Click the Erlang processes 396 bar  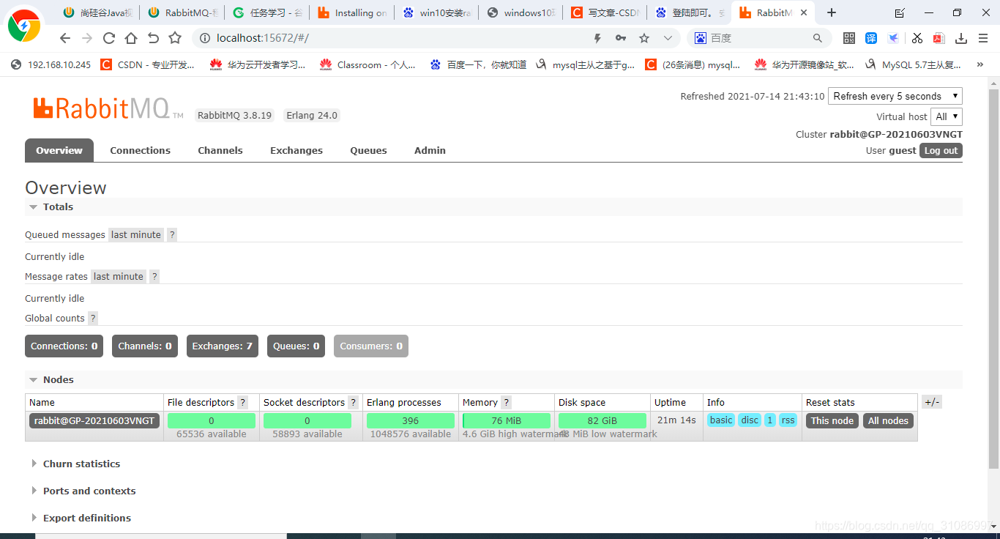[x=411, y=421]
